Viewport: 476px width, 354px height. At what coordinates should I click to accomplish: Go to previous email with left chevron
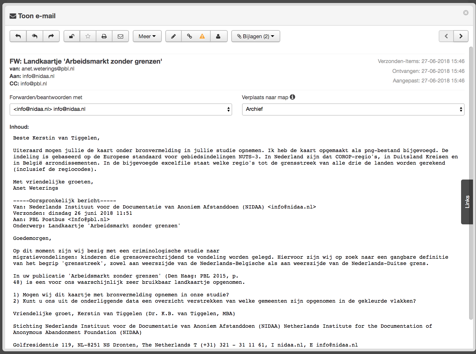[446, 36]
